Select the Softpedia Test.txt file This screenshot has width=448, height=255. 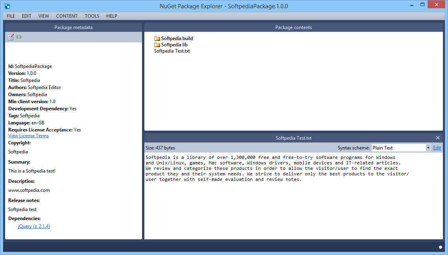click(172, 51)
